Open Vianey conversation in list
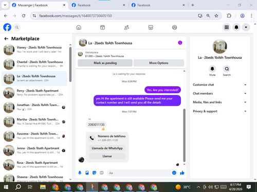 pyautogui.click(x=34, y=50)
